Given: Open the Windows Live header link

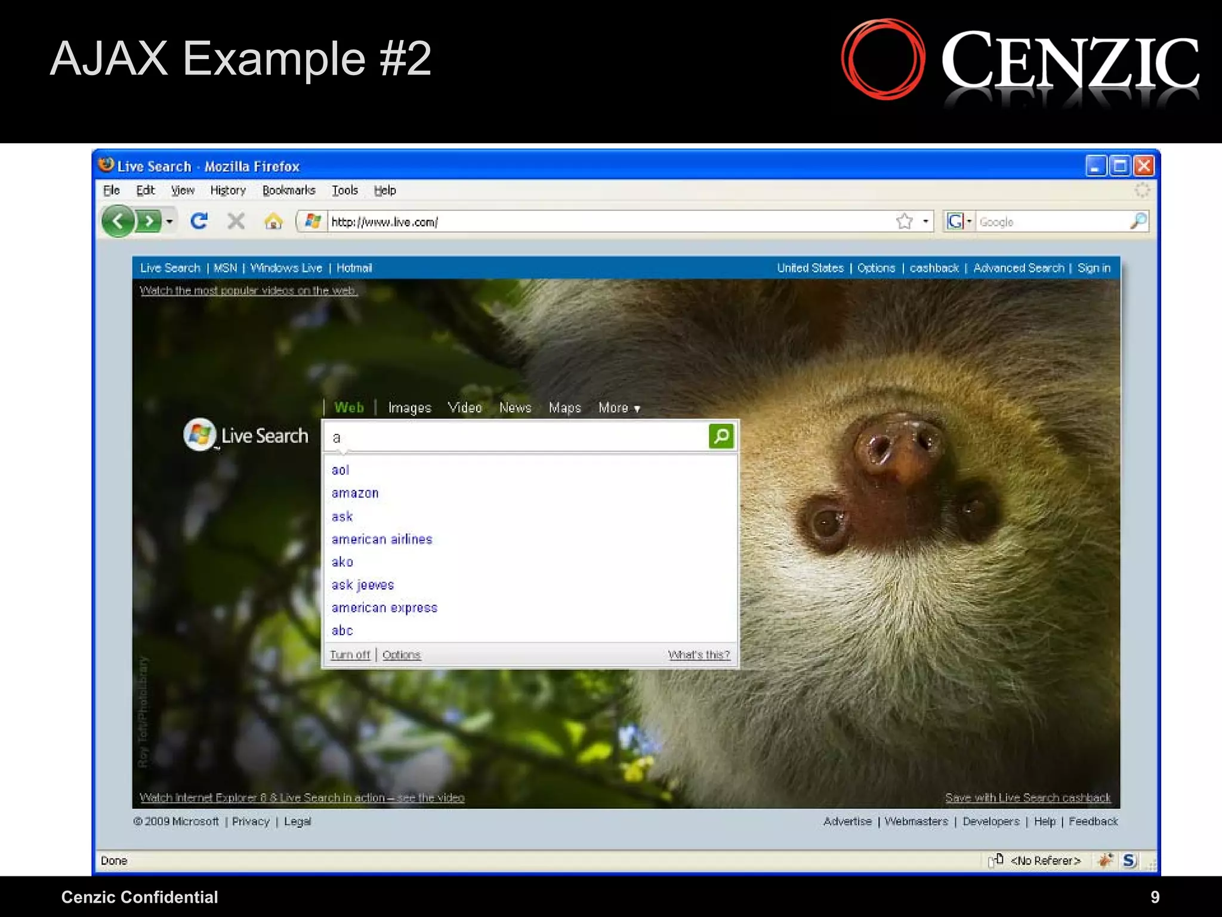Looking at the screenshot, I should click(x=286, y=268).
